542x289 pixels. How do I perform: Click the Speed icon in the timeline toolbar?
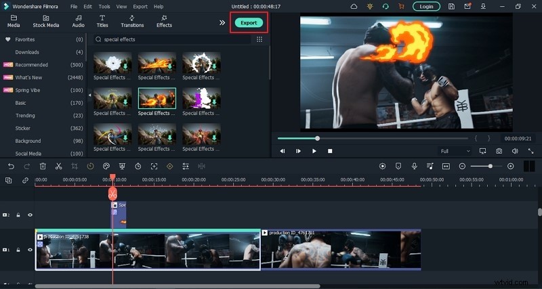tap(90, 166)
